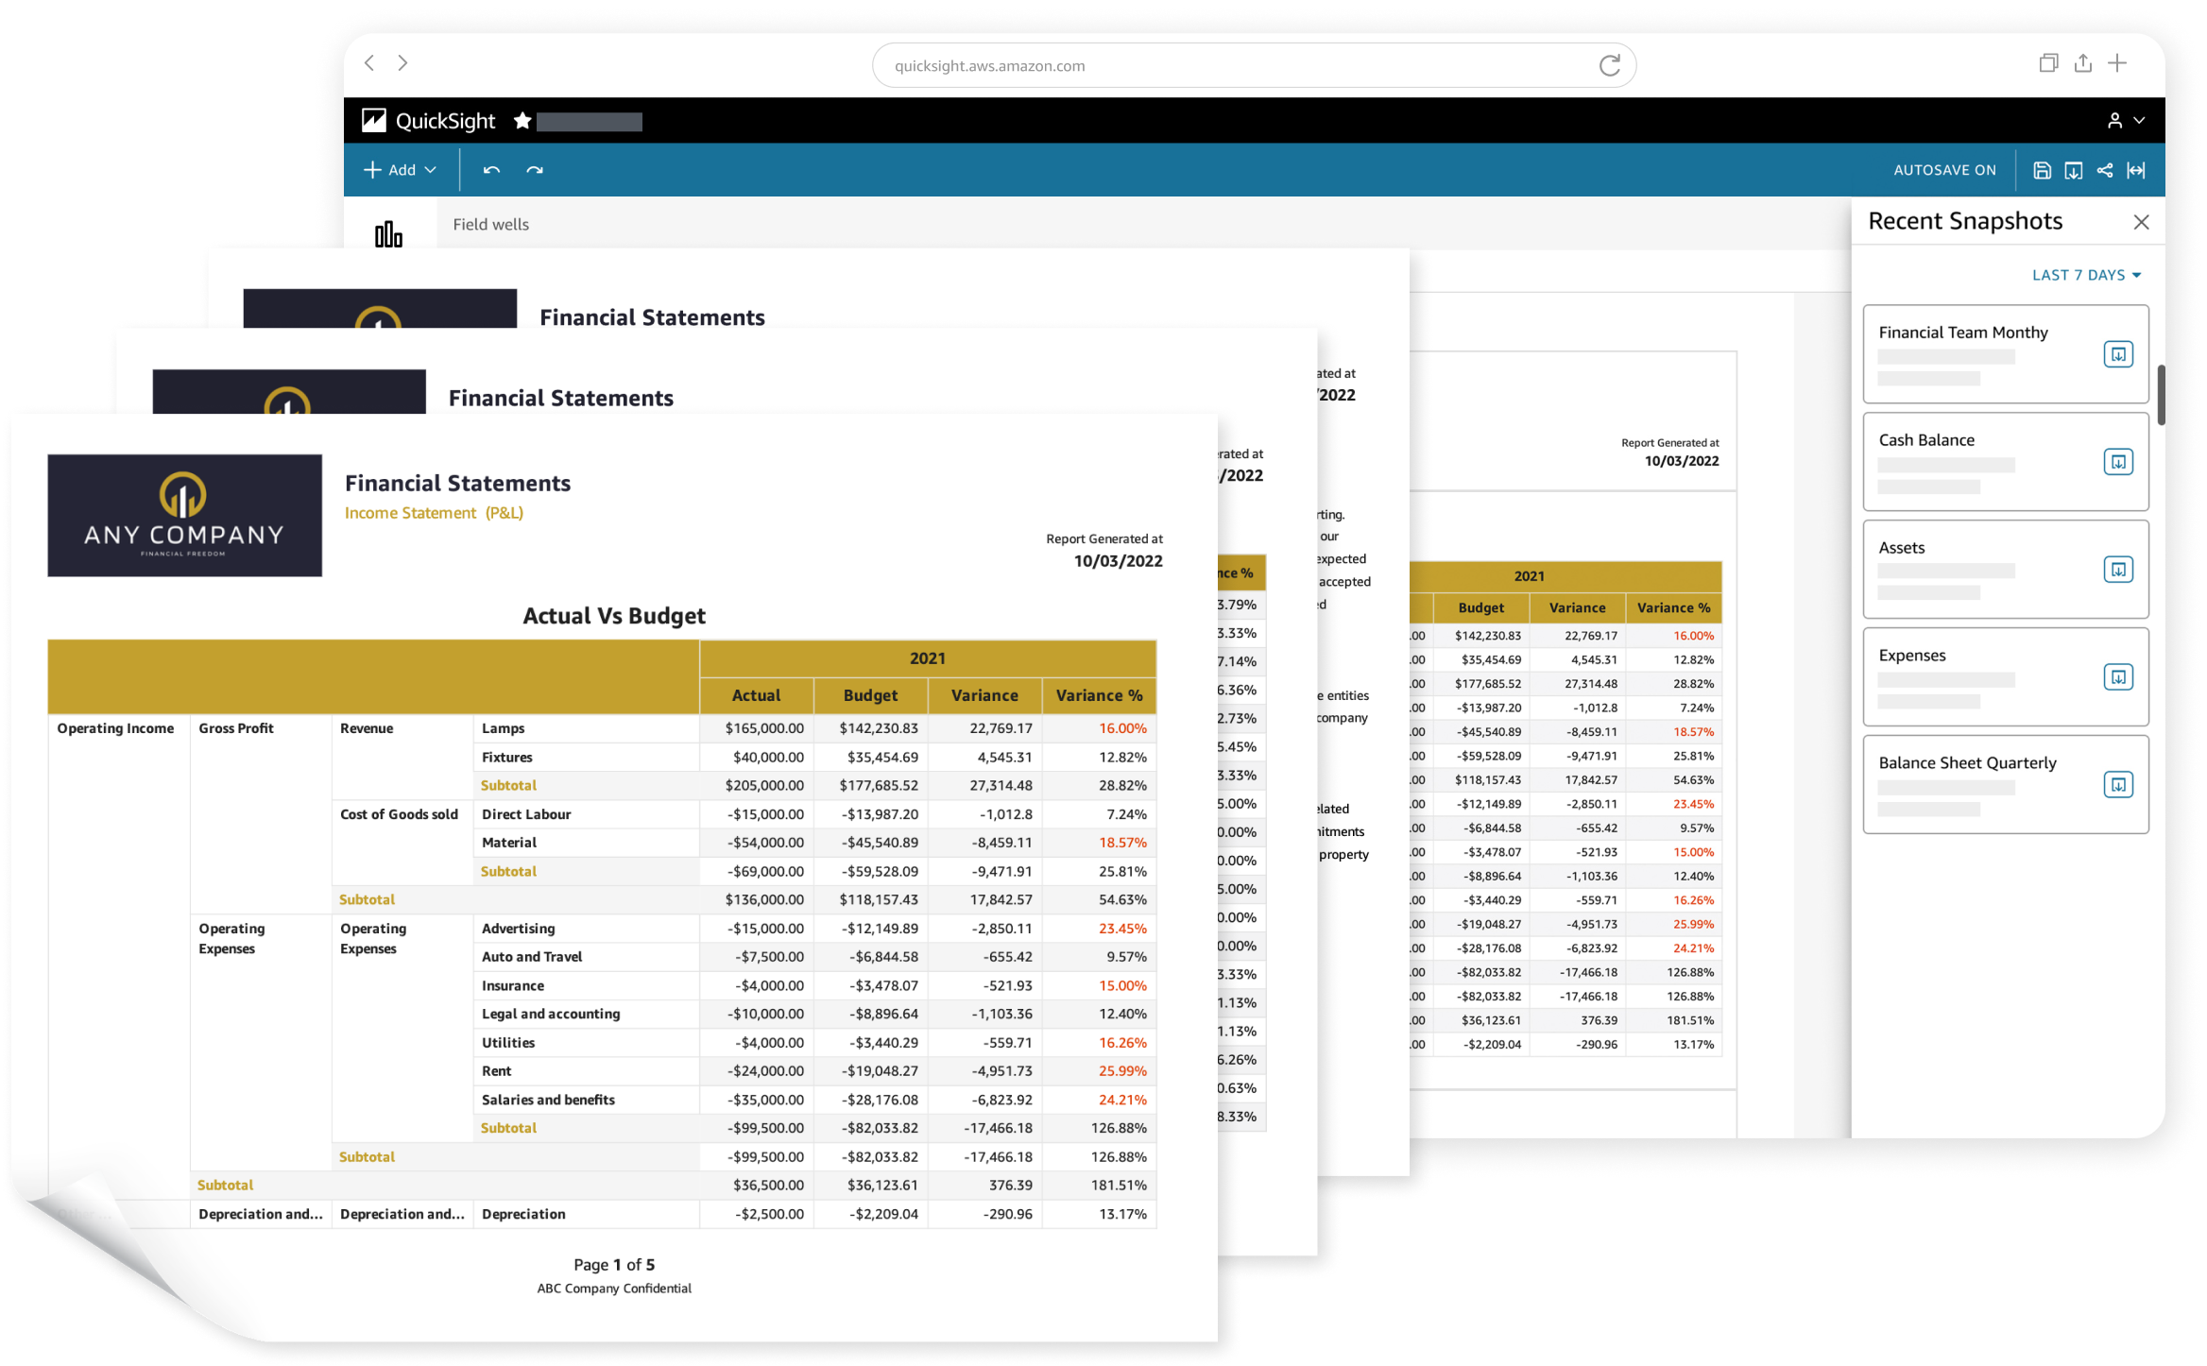Expand the user account menu top right
This screenshot has height=1366, width=2207.
[x=2122, y=121]
